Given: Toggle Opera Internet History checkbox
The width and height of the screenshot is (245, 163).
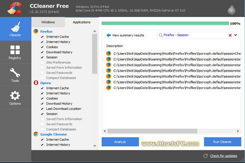Looking at the screenshot, I should click(x=42, y=93).
